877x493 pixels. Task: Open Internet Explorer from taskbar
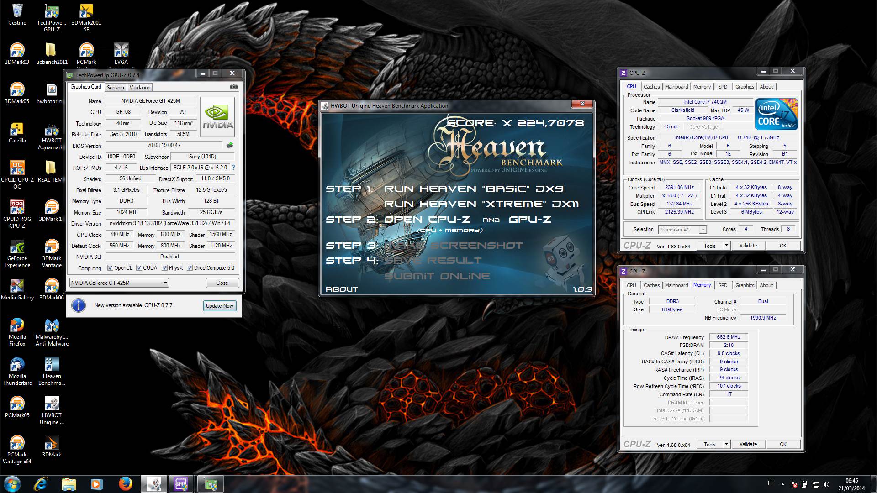(x=42, y=484)
